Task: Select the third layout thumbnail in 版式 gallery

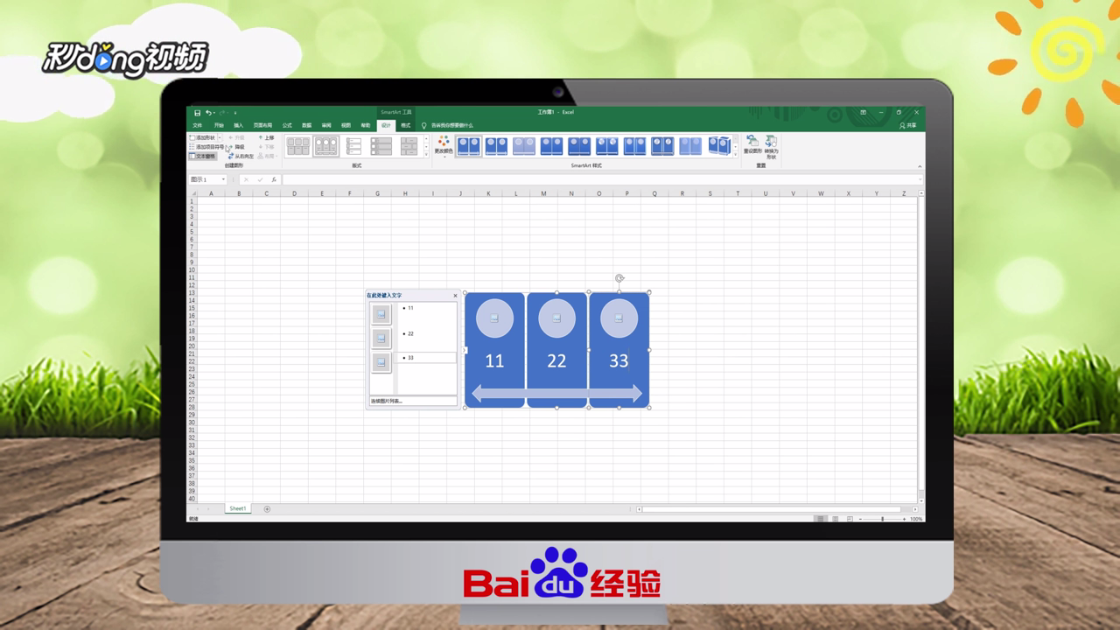Action: click(353, 146)
